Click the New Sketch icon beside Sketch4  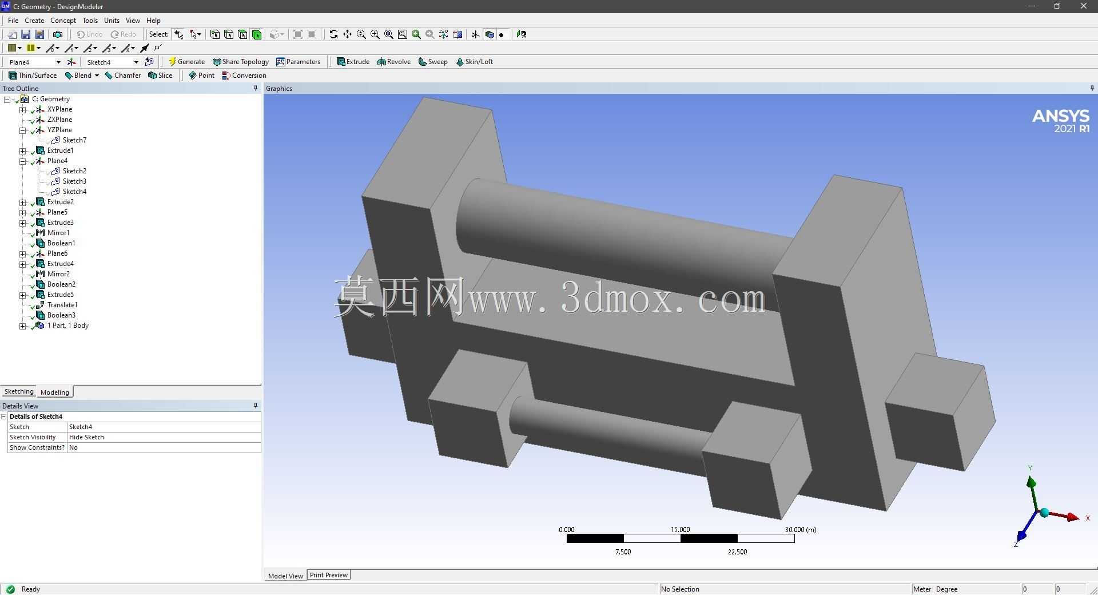pyautogui.click(x=150, y=62)
